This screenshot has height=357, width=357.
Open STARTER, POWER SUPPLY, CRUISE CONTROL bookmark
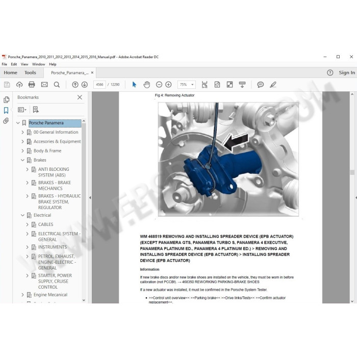tap(55, 281)
